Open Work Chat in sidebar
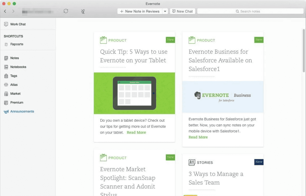The width and height of the screenshot is (306, 196). [x=18, y=24]
